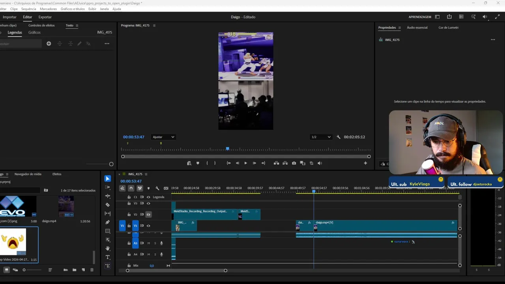The width and height of the screenshot is (505, 284).
Task: Toggle V2 track output eye
Action: pos(148,215)
